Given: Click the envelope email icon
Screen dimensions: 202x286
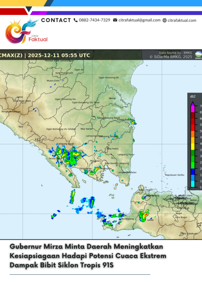Looking at the screenshot, I should (115, 20).
